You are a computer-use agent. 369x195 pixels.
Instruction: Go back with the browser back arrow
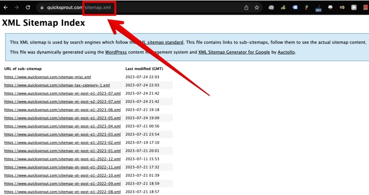point(6,7)
